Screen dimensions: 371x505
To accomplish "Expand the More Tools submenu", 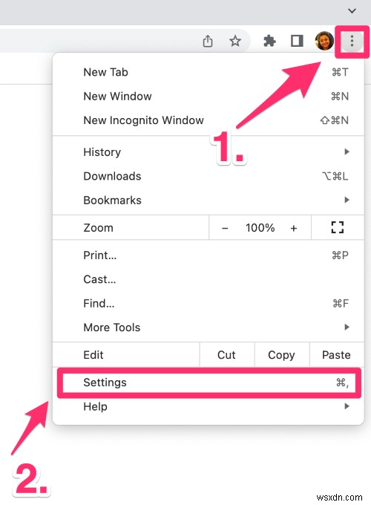I will point(209,328).
